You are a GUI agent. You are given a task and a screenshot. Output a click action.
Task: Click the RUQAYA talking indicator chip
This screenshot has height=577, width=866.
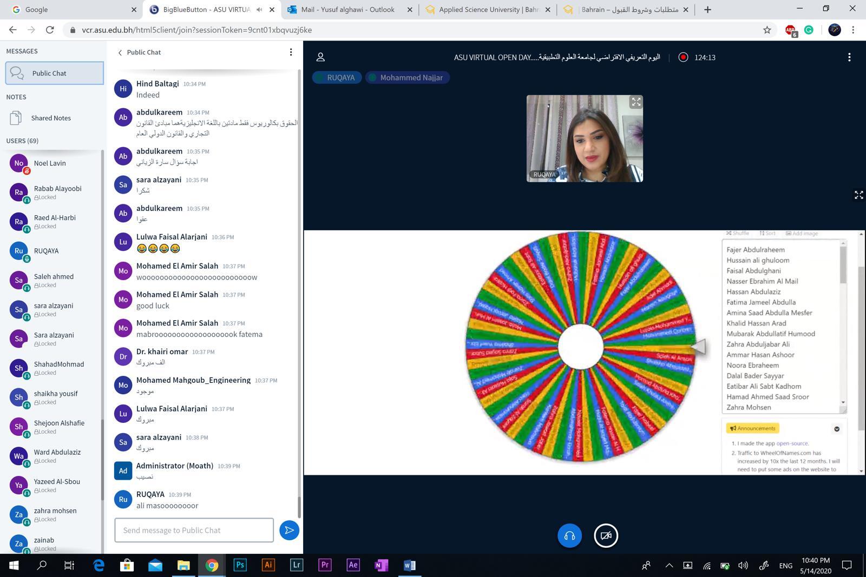[337, 77]
